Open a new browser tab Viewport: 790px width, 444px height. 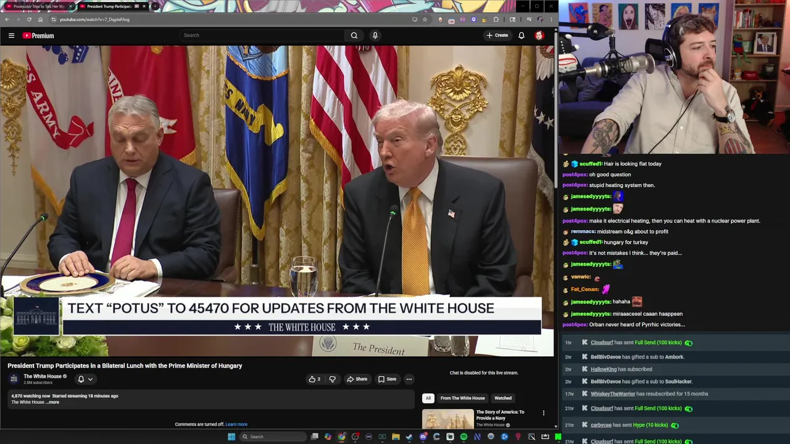tap(156, 6)
